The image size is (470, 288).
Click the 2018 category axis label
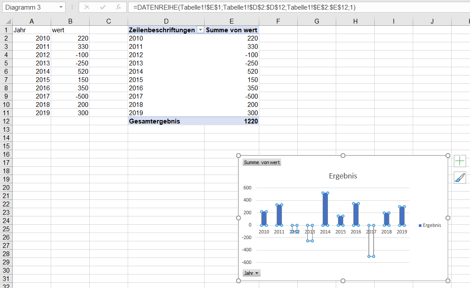pyautogui.click(x=386, y=231)
